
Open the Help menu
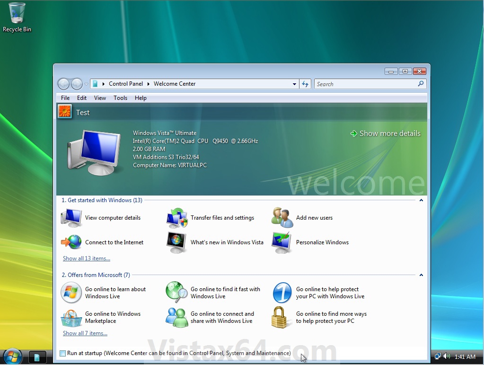(x=141, y=98)
